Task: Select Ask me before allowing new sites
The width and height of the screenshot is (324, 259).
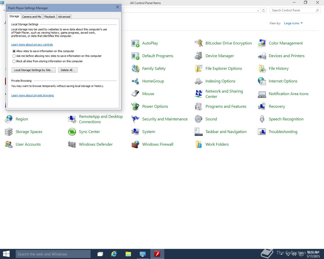Action: coord(14,56)
